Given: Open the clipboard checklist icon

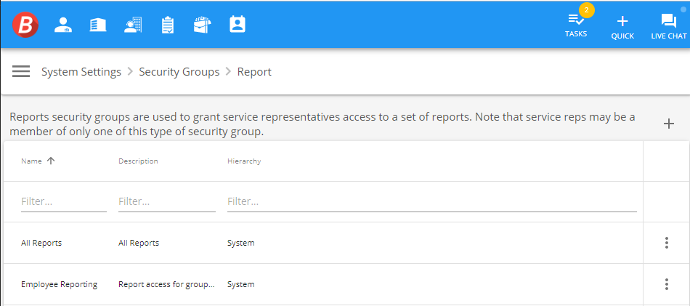Looking at the screenshot, I should (168, 25).
